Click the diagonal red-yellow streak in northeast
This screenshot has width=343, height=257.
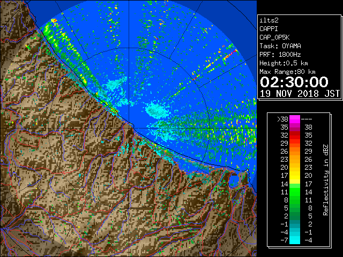[230, 54]
